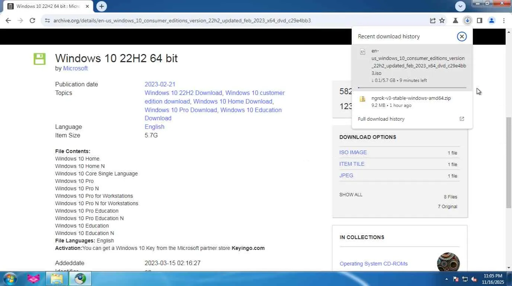Share this page via the share icon

click(x=432, y=21)
